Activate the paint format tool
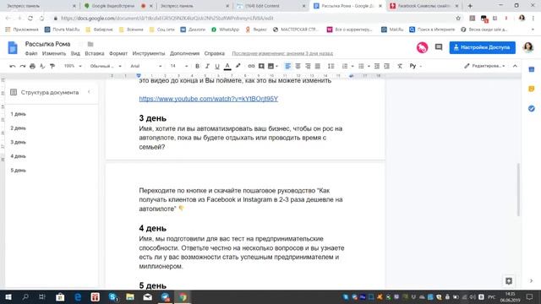This screenshot has height=304, width=541. (x=52, y=66)
